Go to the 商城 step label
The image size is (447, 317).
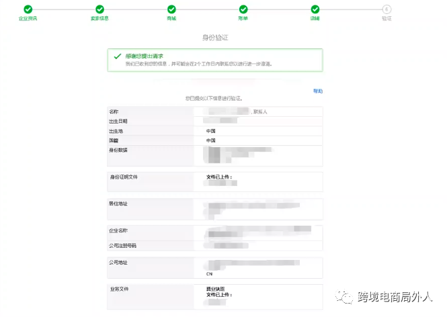(171, 19)
